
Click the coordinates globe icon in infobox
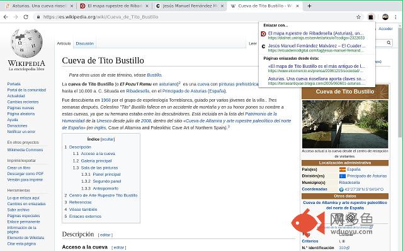point(341,189)
